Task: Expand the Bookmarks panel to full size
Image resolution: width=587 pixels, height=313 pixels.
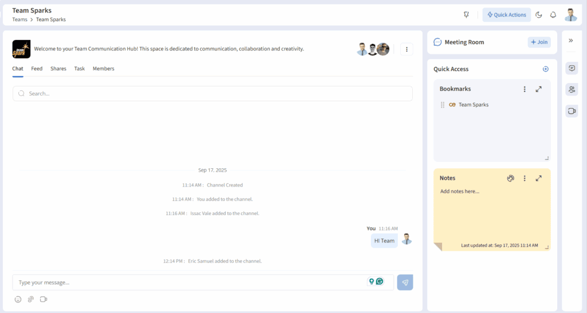Action: [538, 89]
